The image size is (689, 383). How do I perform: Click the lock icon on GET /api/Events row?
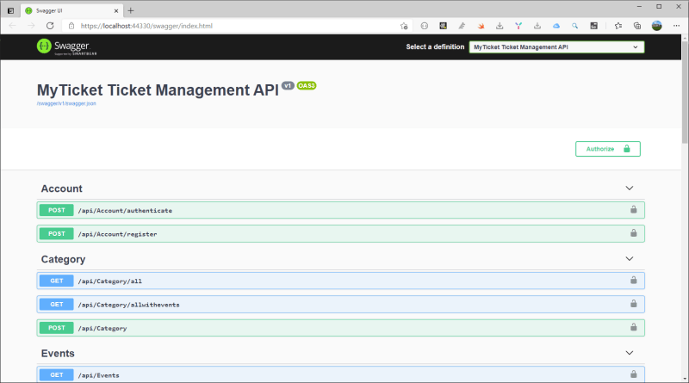pyautogui.click(x=633, y=374)
